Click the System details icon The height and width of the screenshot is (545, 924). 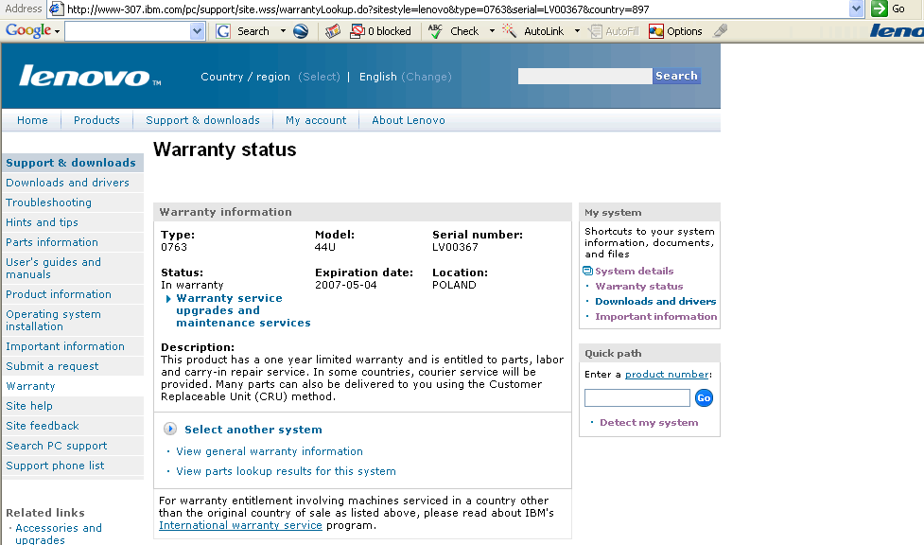click(587, 271)
